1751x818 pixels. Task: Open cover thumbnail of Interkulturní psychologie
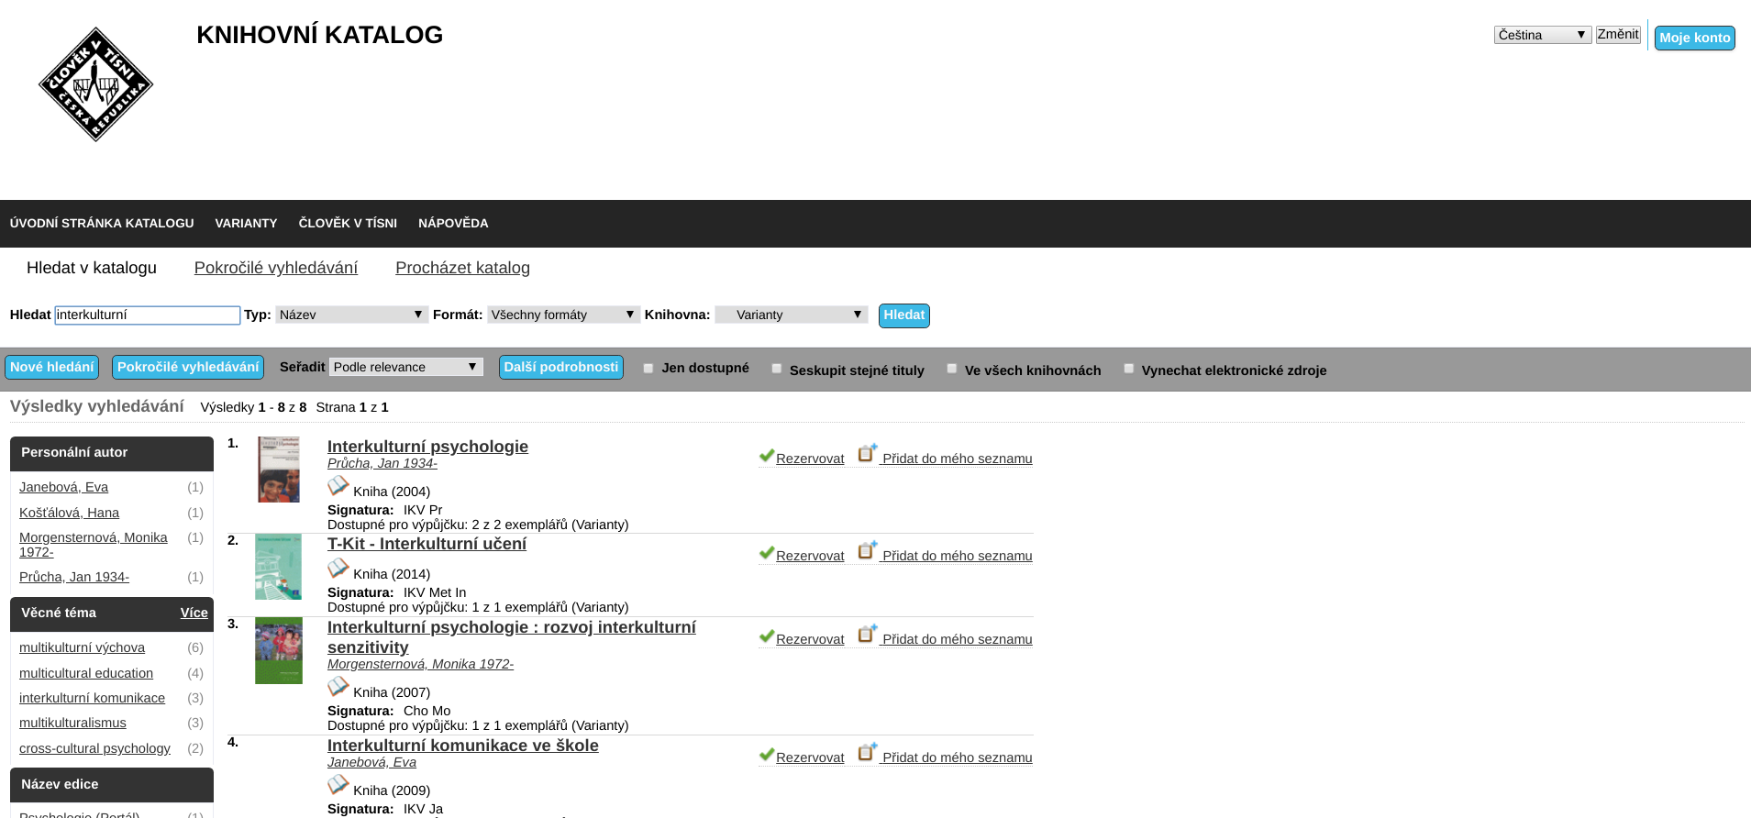click(x=279, y=470)
